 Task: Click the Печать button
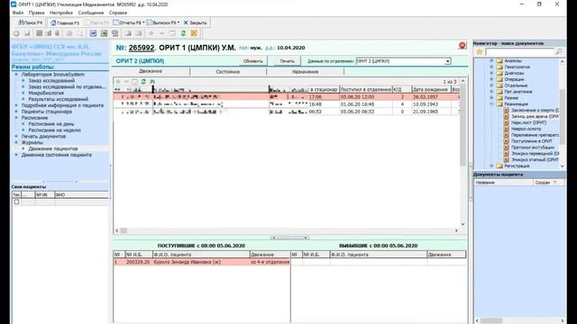tap(287, 61)
